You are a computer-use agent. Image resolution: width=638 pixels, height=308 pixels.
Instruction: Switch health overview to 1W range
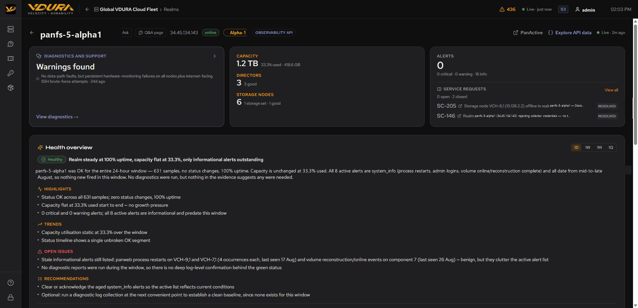[x=588, y=148]
